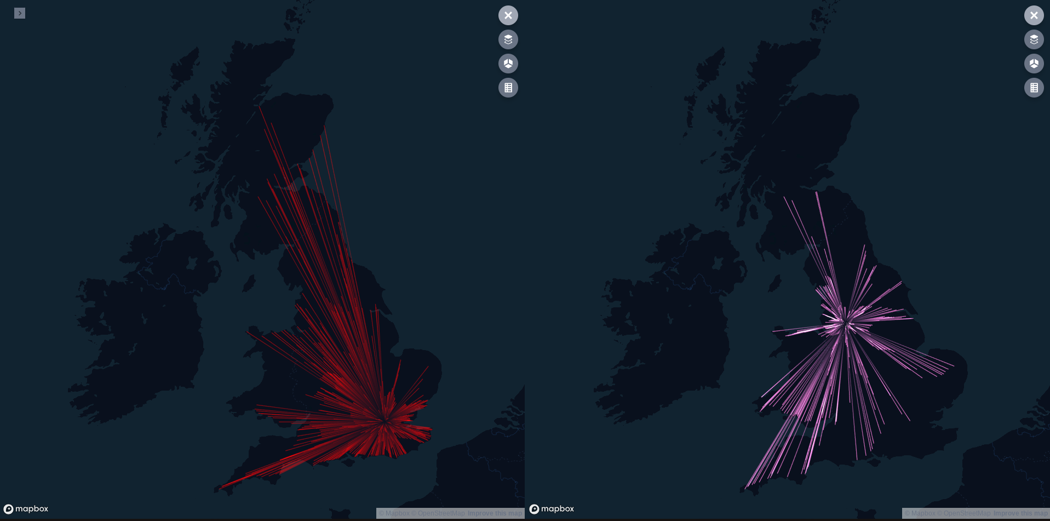Open © Mapbox link on left map
This screenshot has width=1050, height=521.
click(394, 513)
